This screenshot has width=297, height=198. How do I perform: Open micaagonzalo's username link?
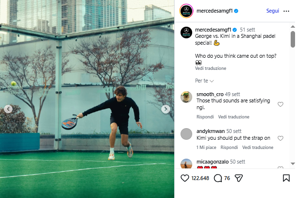213,161
